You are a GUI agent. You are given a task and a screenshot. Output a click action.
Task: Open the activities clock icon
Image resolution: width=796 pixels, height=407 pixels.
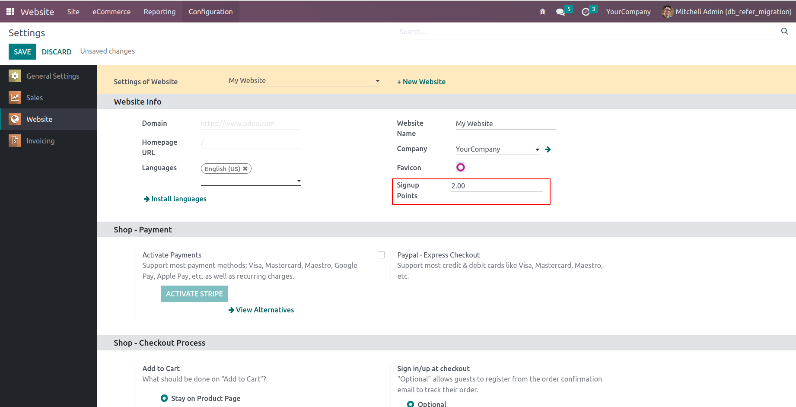586,12
